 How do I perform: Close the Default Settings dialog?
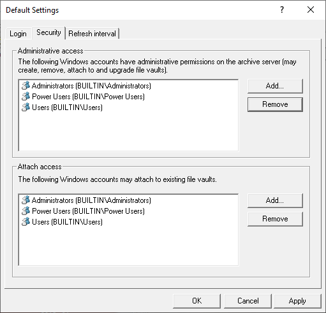click(311, 10)
